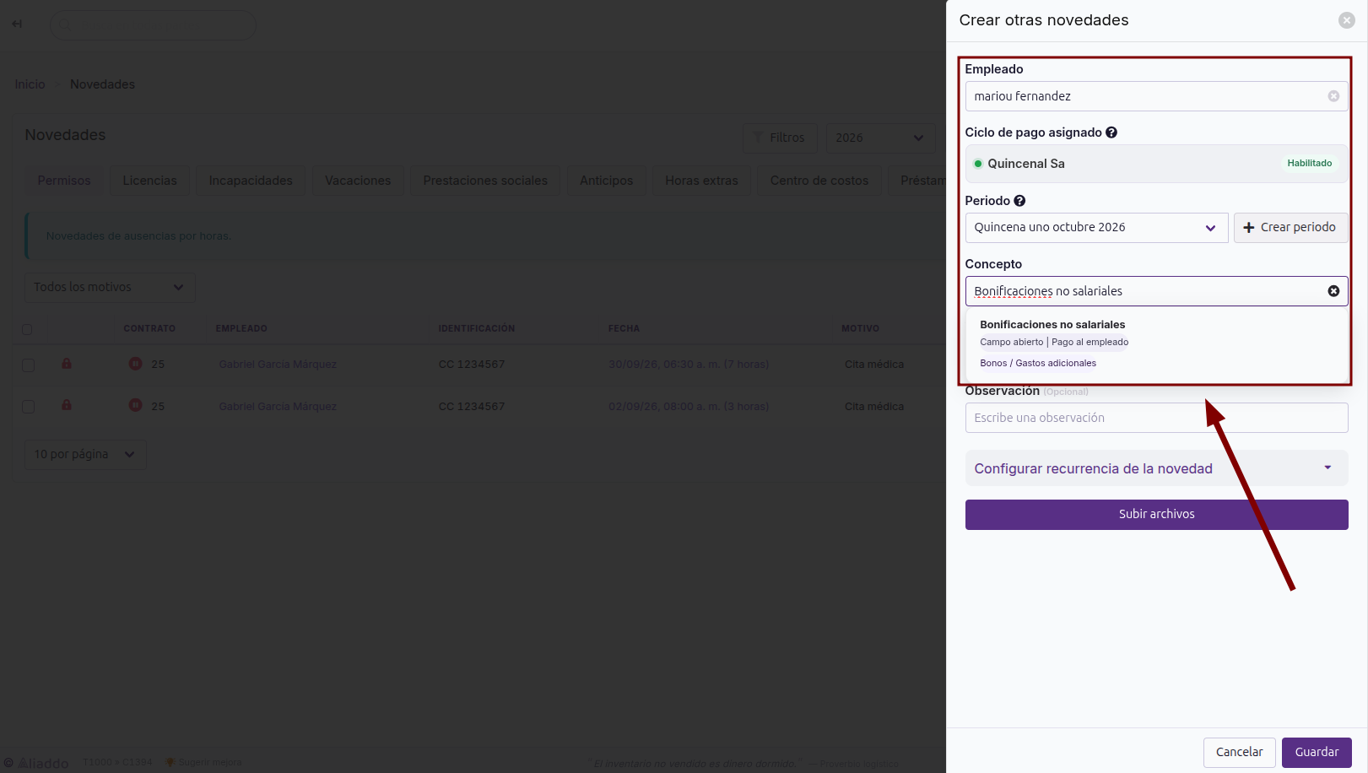
Task: Clear the Empleado field value
Action: 1333,96
